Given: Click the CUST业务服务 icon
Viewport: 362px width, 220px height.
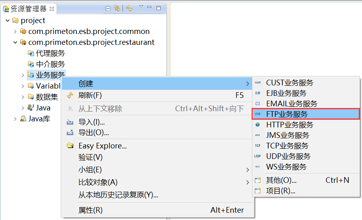Looking at the screenshot, I should pyautogui.click(x=258, y=82).
